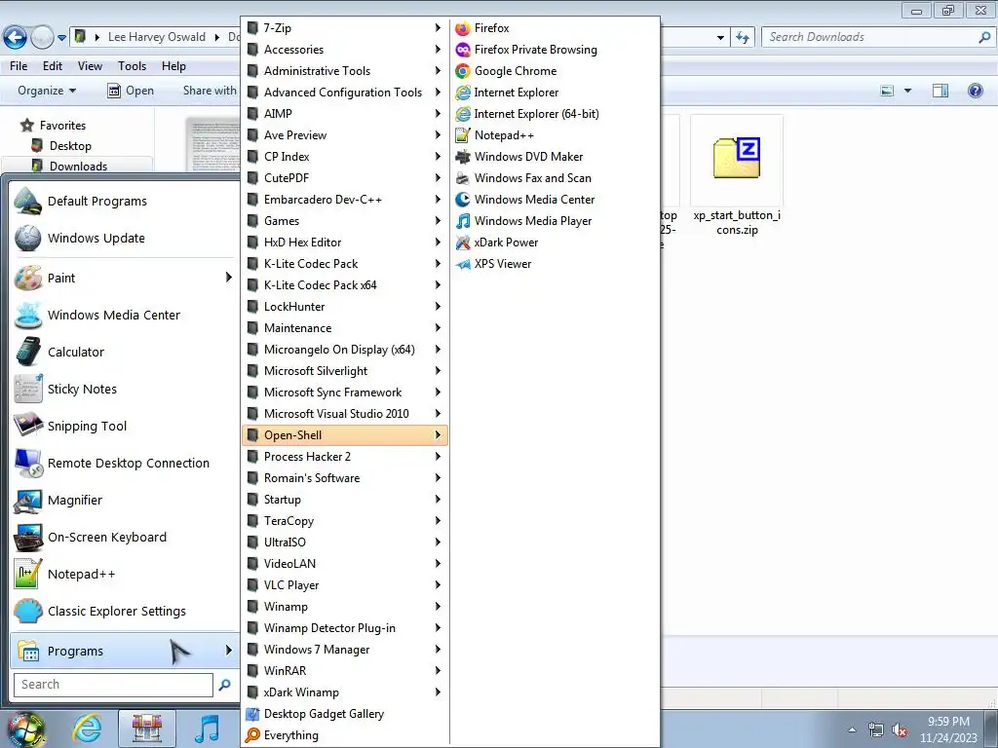This screenshot has width=998, height=748.
Task: Open Firefox Private Browsing
Action: coord(525,50)
